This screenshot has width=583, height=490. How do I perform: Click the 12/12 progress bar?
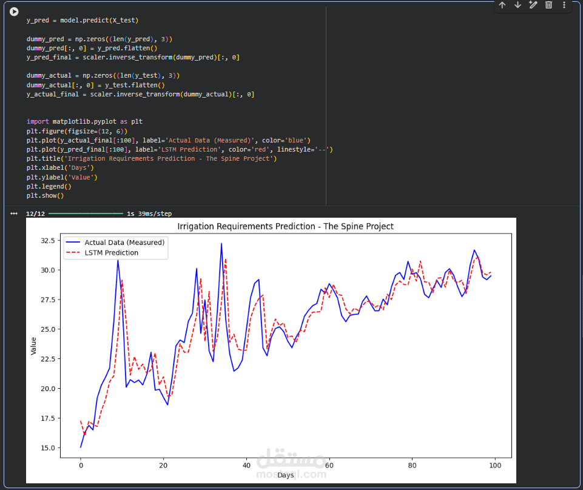tap(86, 213)
